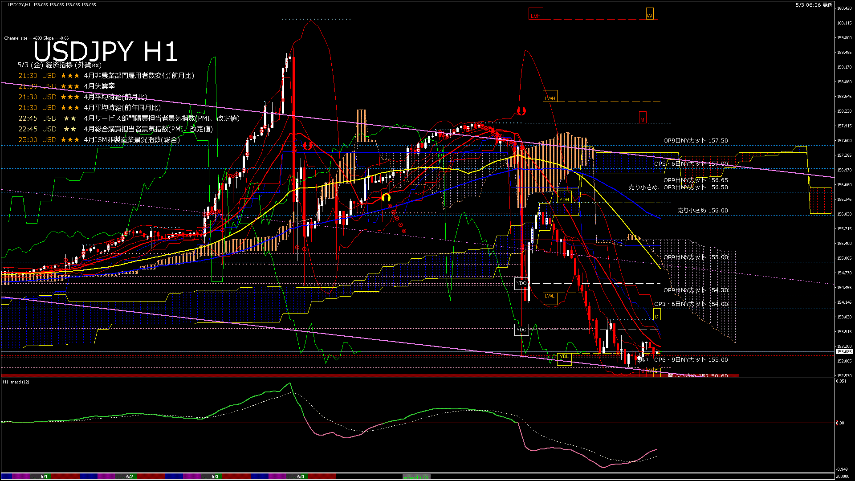Click the LMH level marker box

pyautogui.click(x=536, y=14)
